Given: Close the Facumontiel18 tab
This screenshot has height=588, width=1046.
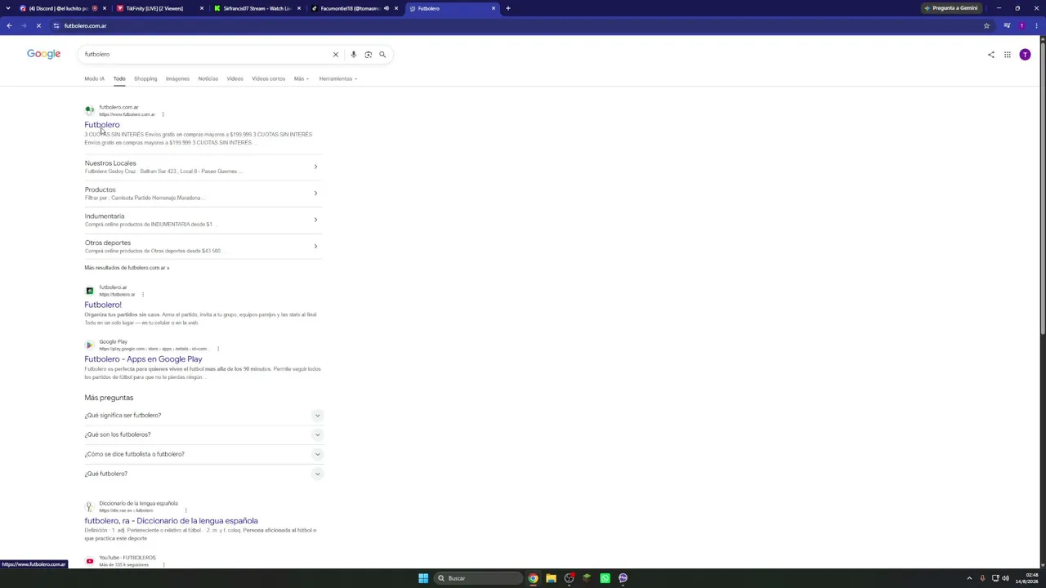Looking at the screenshot, I should pos(396,8).
